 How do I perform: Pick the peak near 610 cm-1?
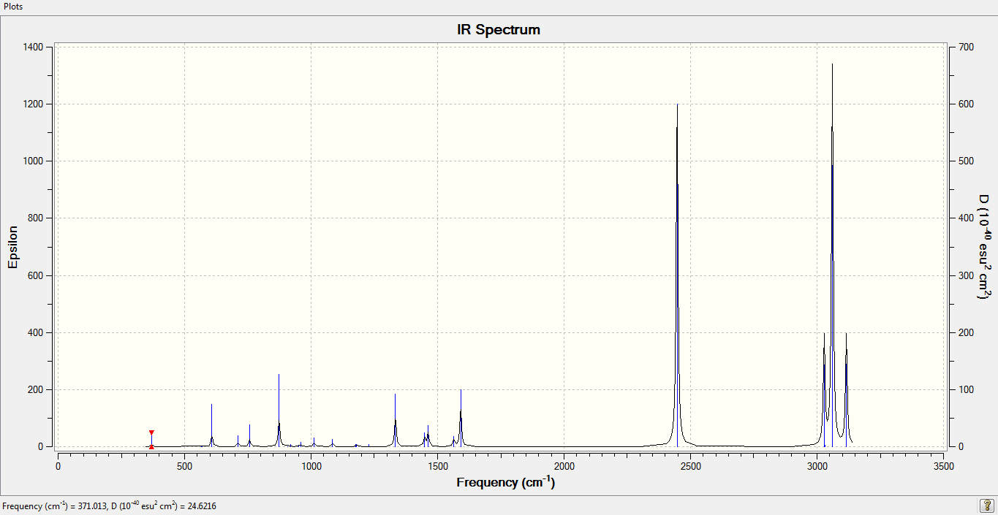[211, 425]
